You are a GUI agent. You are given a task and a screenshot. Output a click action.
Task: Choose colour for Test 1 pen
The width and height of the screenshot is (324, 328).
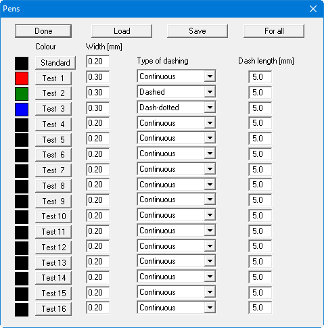53,78
